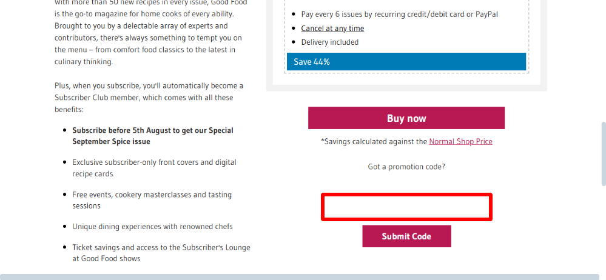
Task: Click the vertical page scrollbar thumb
Action: [x=603, y=154]
